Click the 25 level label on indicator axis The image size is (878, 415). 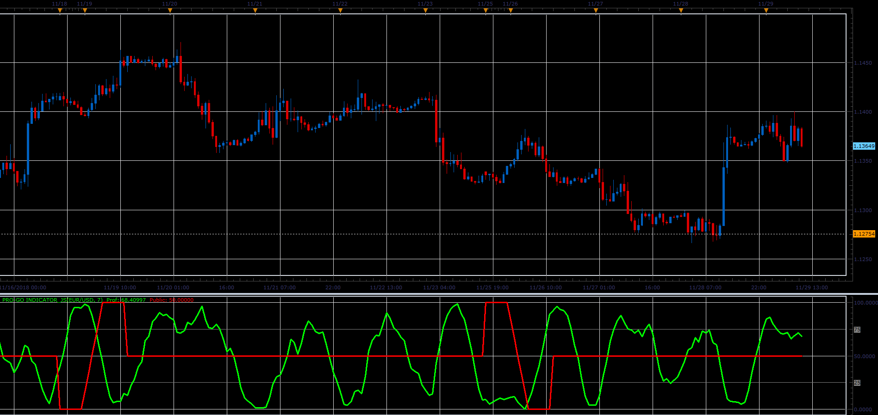click(x=857, y=383)
